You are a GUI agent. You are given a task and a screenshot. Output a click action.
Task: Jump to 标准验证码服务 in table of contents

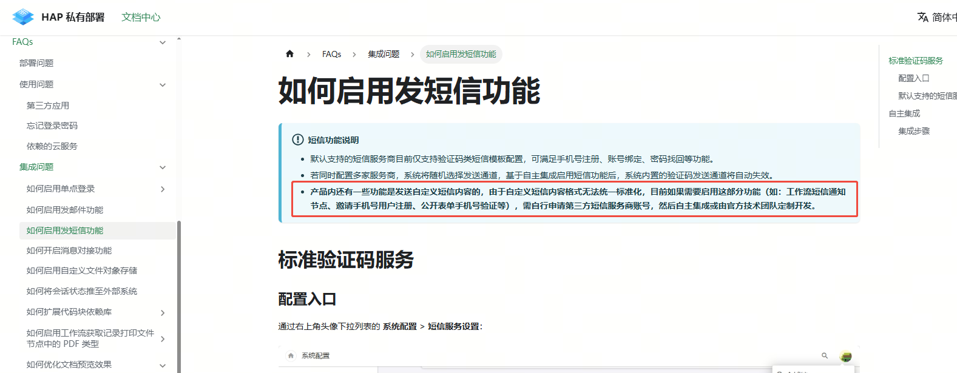916,61
